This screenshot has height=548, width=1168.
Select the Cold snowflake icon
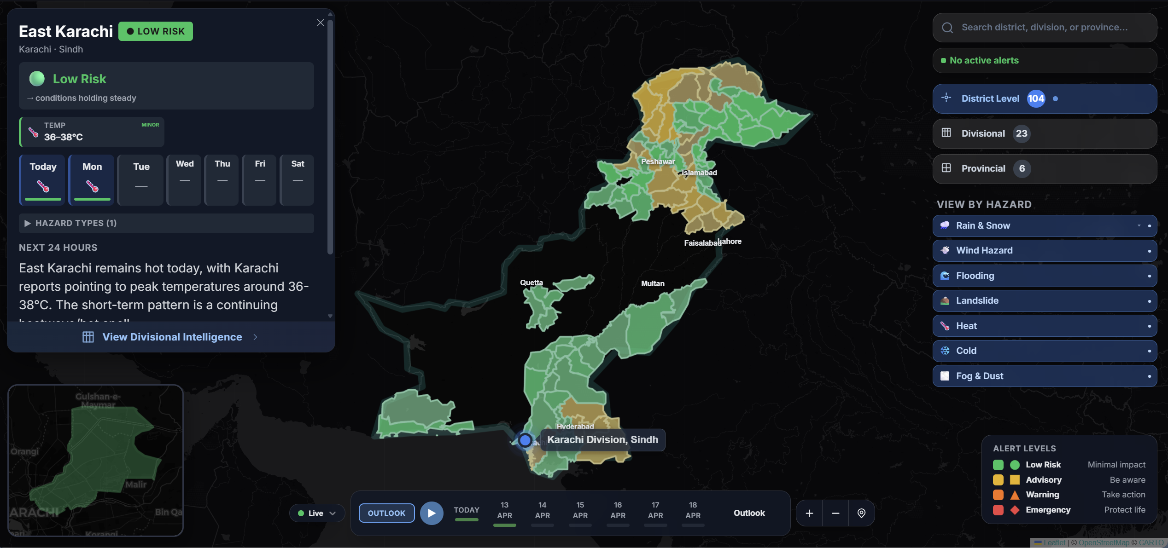946,351
